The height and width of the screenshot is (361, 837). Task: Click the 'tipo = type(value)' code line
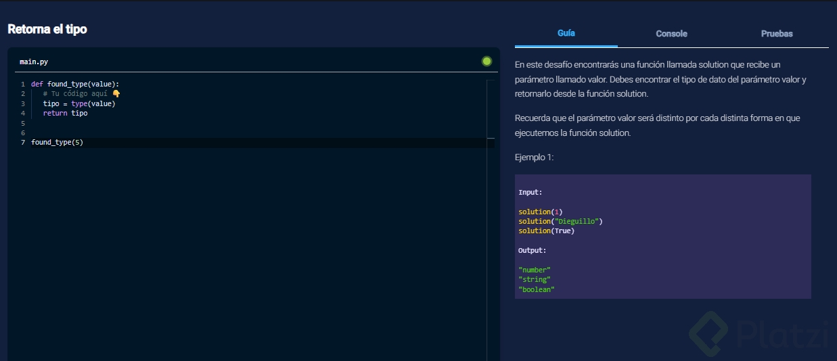point(79,103)
